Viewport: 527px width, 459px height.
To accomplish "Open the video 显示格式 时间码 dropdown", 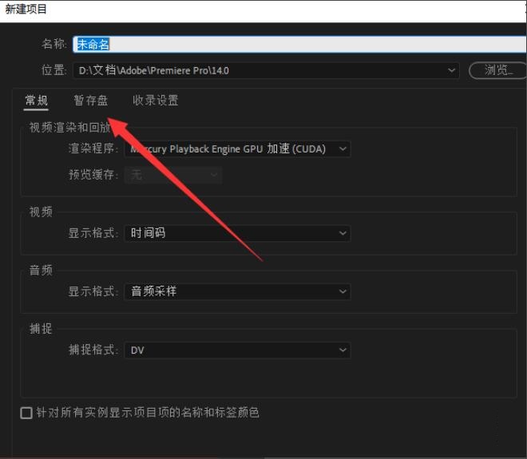I will [237, 233].
